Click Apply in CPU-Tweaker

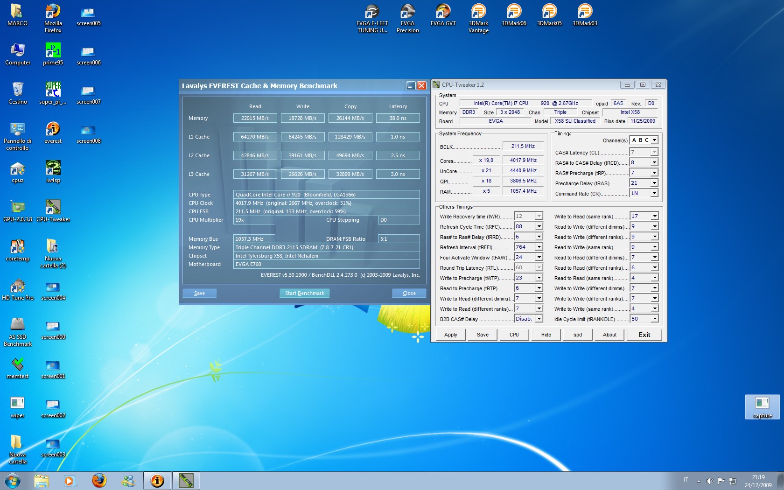click(x=451, y=335)
